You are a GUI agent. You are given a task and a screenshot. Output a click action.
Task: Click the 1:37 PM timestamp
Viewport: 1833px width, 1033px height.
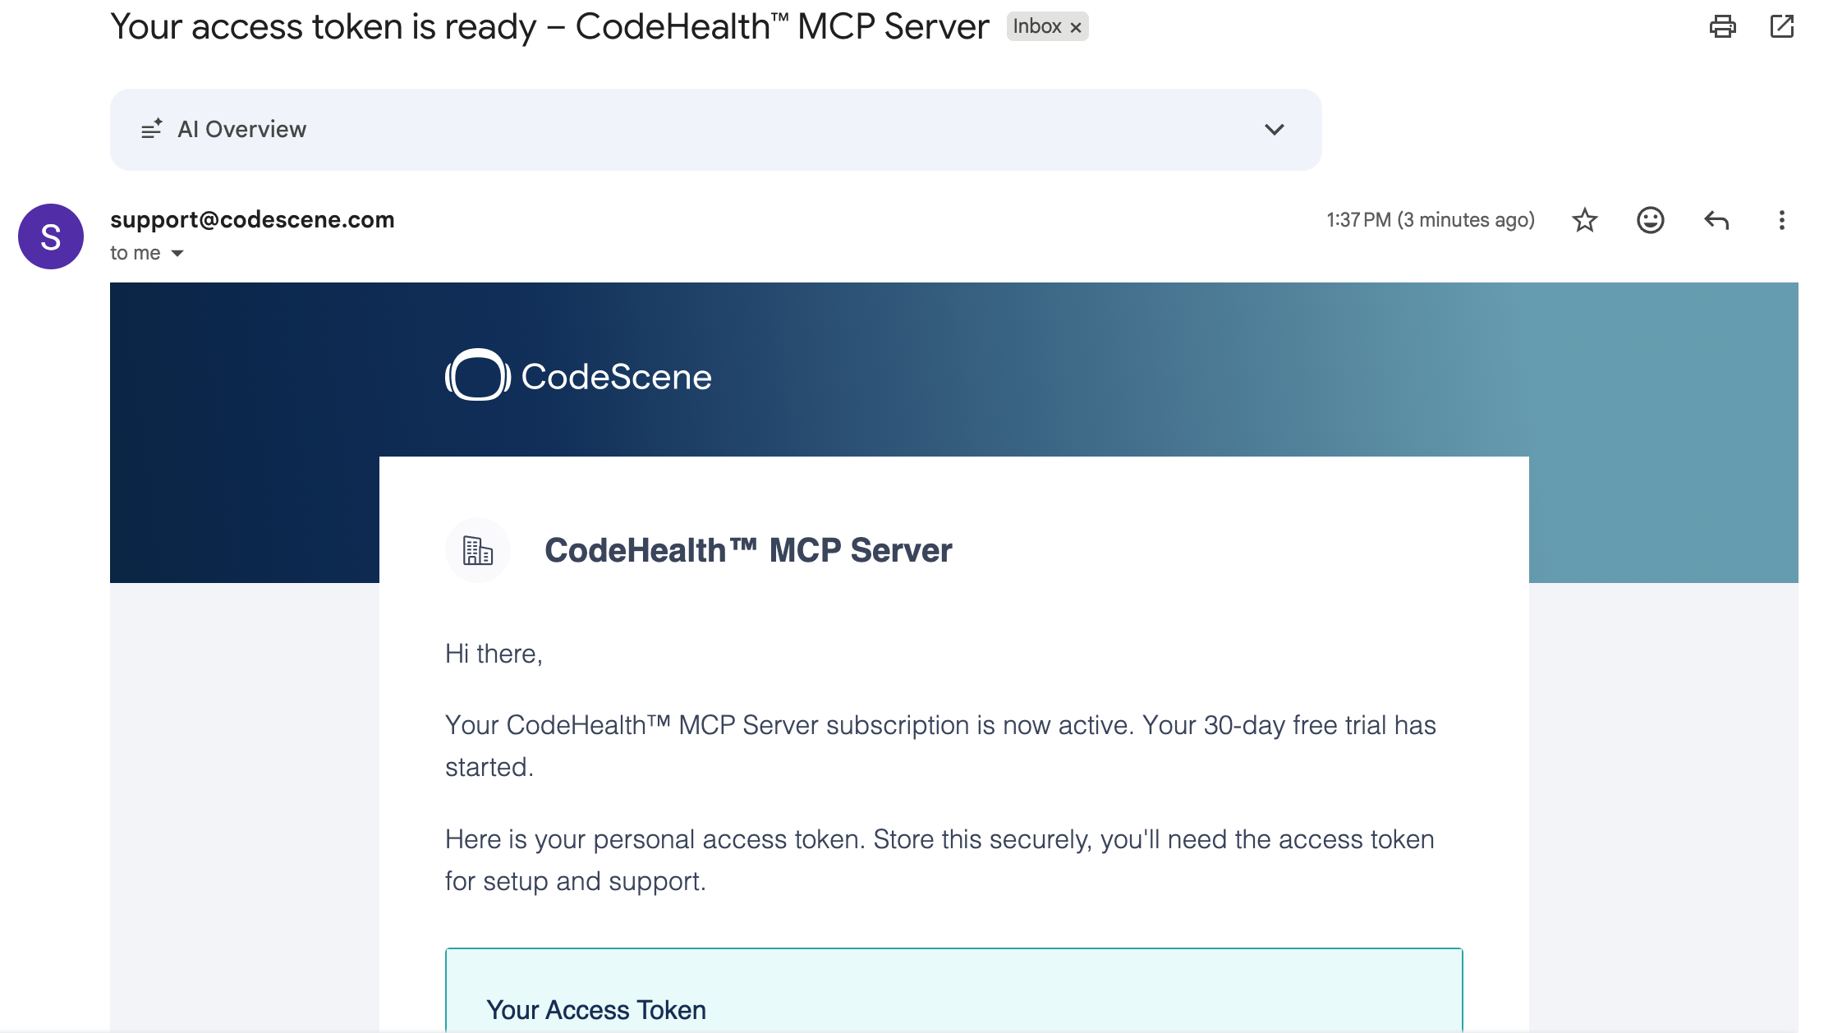coord(1431,220)
